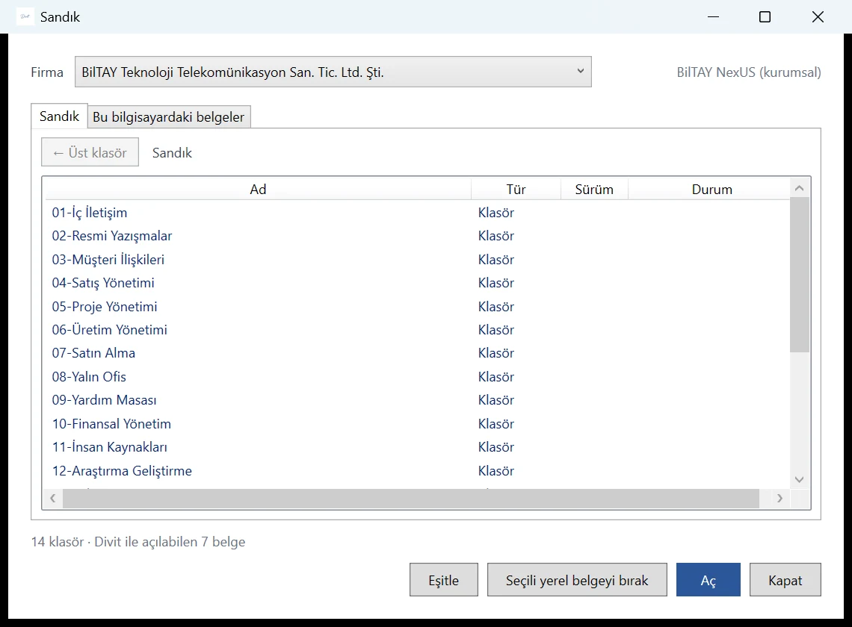Sort by the Sürüm column header

(x=594, y=189)
